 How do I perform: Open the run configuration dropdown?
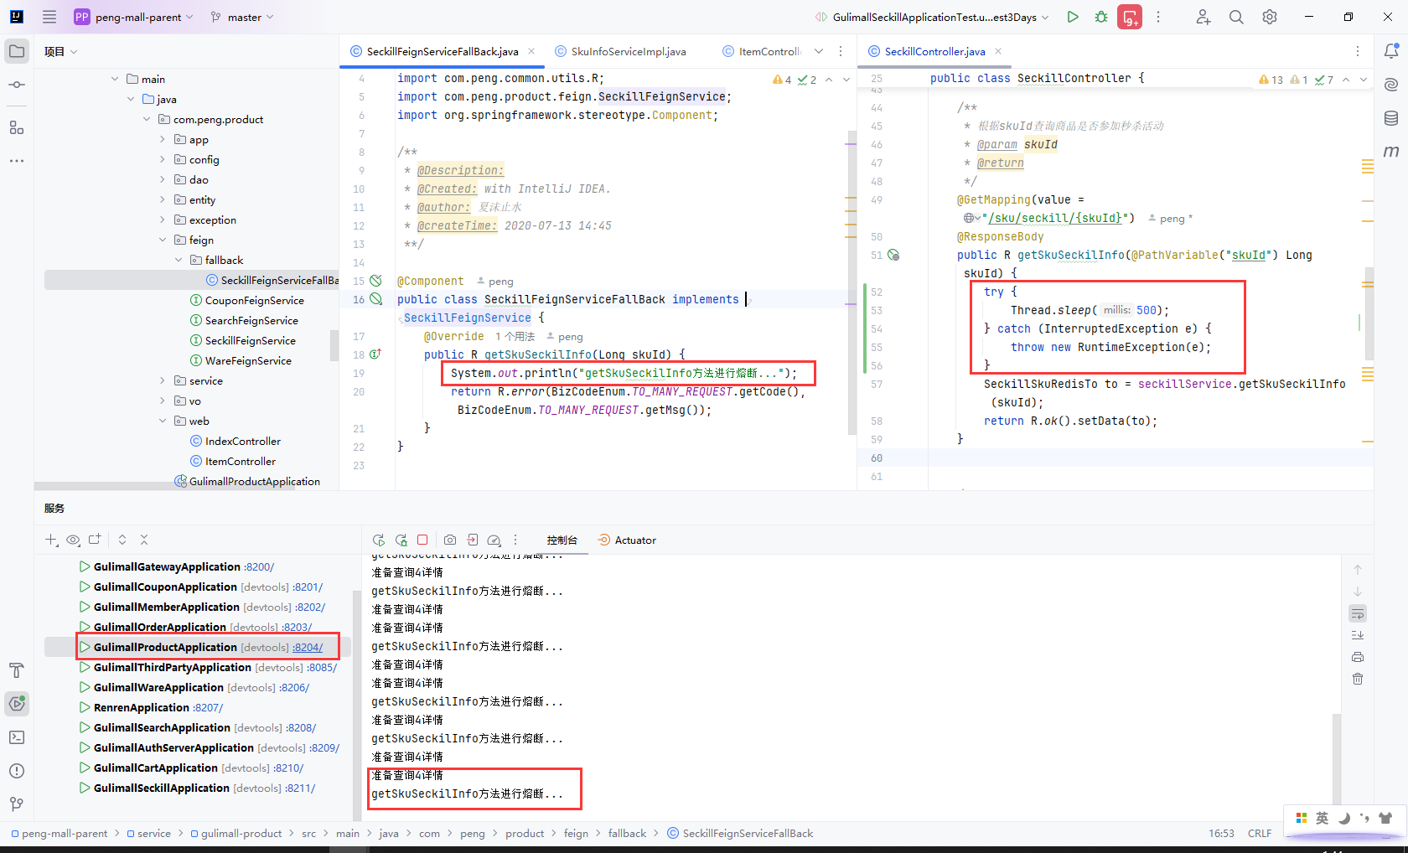(932, 17)
